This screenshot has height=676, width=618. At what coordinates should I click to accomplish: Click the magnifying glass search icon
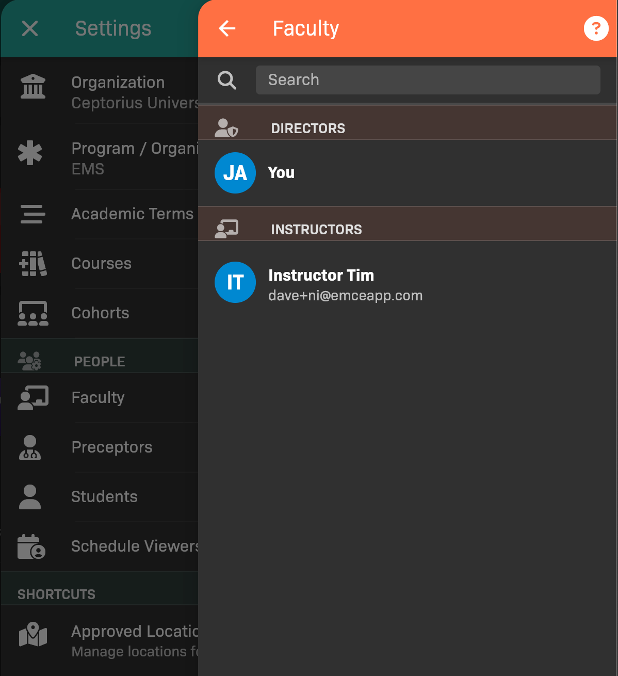[227, 80]
